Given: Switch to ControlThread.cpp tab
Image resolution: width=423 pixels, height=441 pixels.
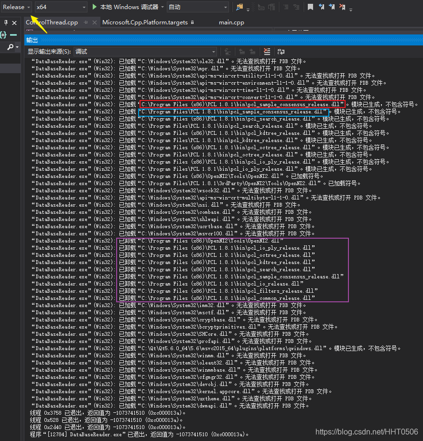Looking at the screenshot, I should coord(52,22).
